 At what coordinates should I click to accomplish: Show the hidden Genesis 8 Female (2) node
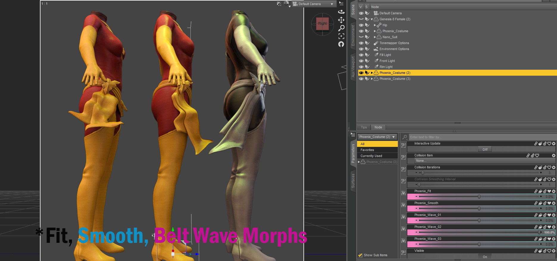(x=361, y=19)
